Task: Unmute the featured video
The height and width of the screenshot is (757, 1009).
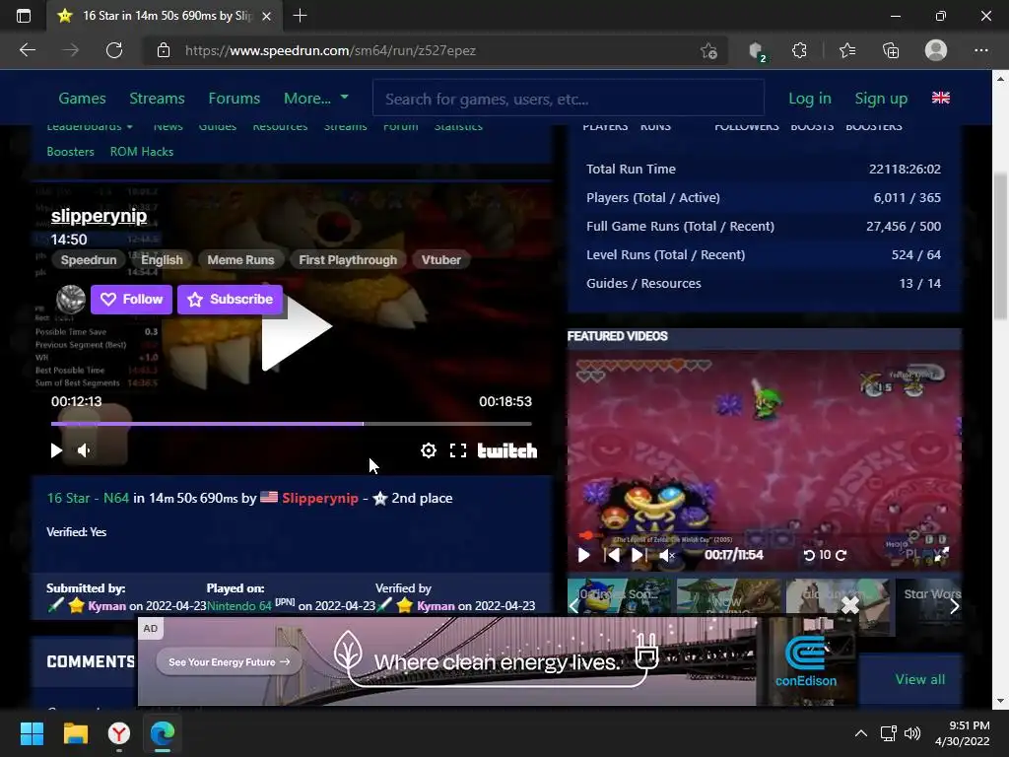Action: tap(667, 555)
